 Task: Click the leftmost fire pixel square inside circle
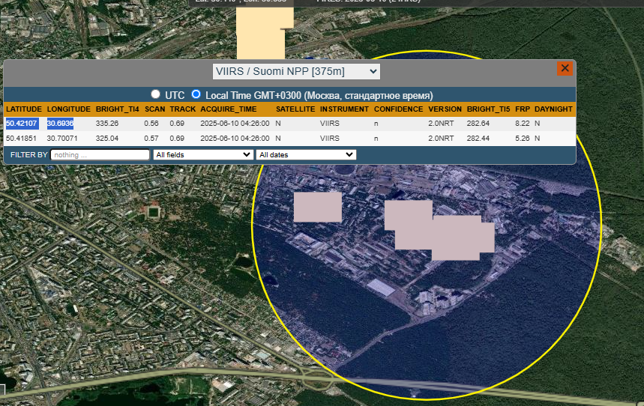click(317, 207)
